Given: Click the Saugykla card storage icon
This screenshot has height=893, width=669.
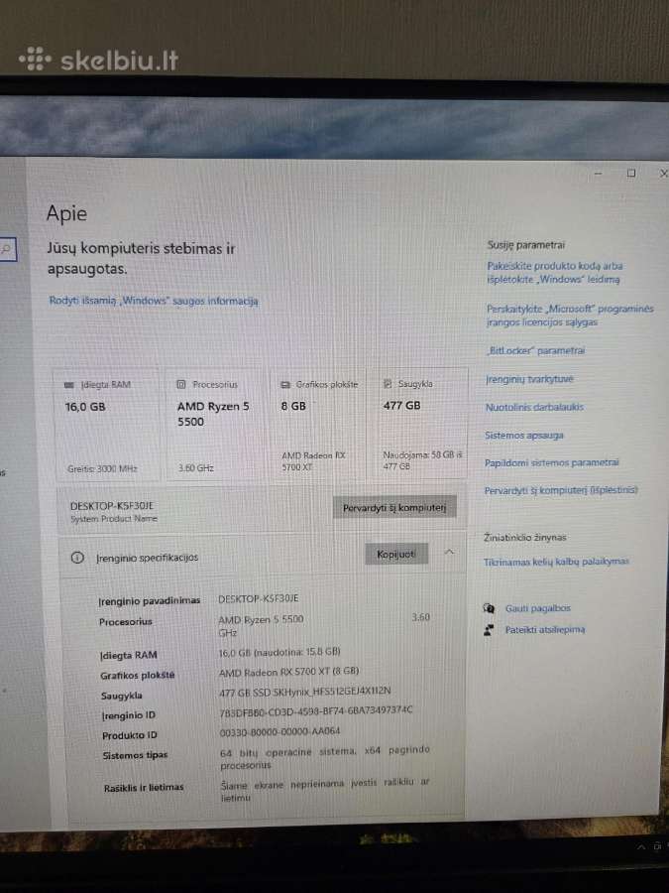Looking at the screenshot, I should [x=388, y=384].
